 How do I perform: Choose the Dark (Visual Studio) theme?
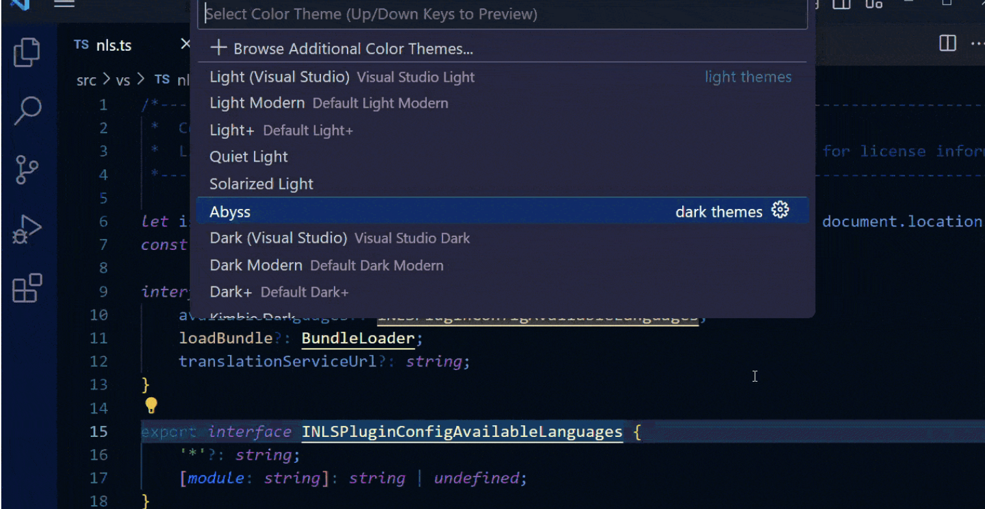(x=502, y=238)
